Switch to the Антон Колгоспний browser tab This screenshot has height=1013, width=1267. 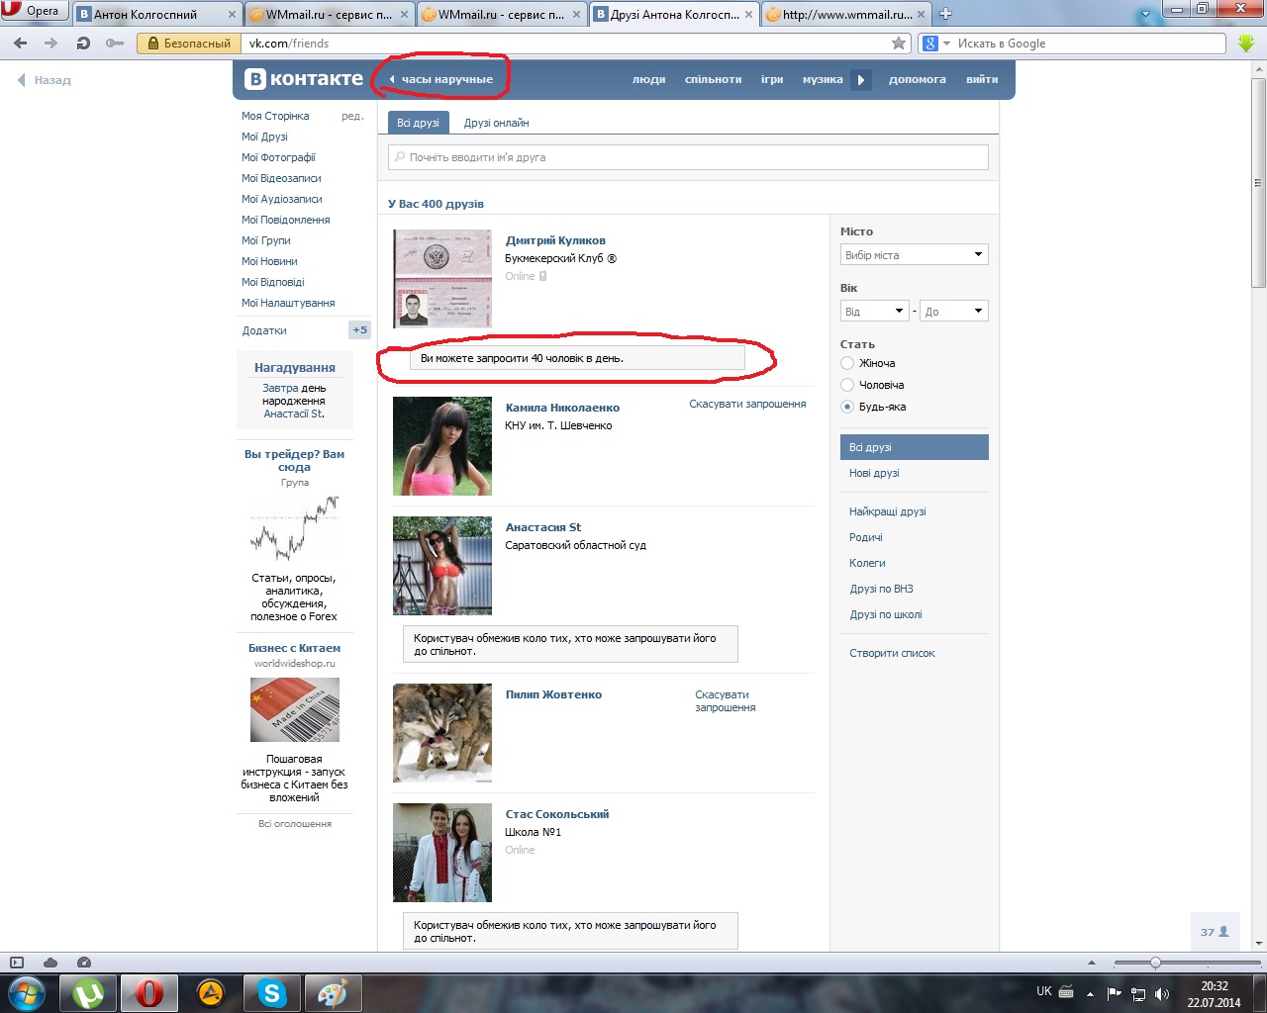point(157,15)
